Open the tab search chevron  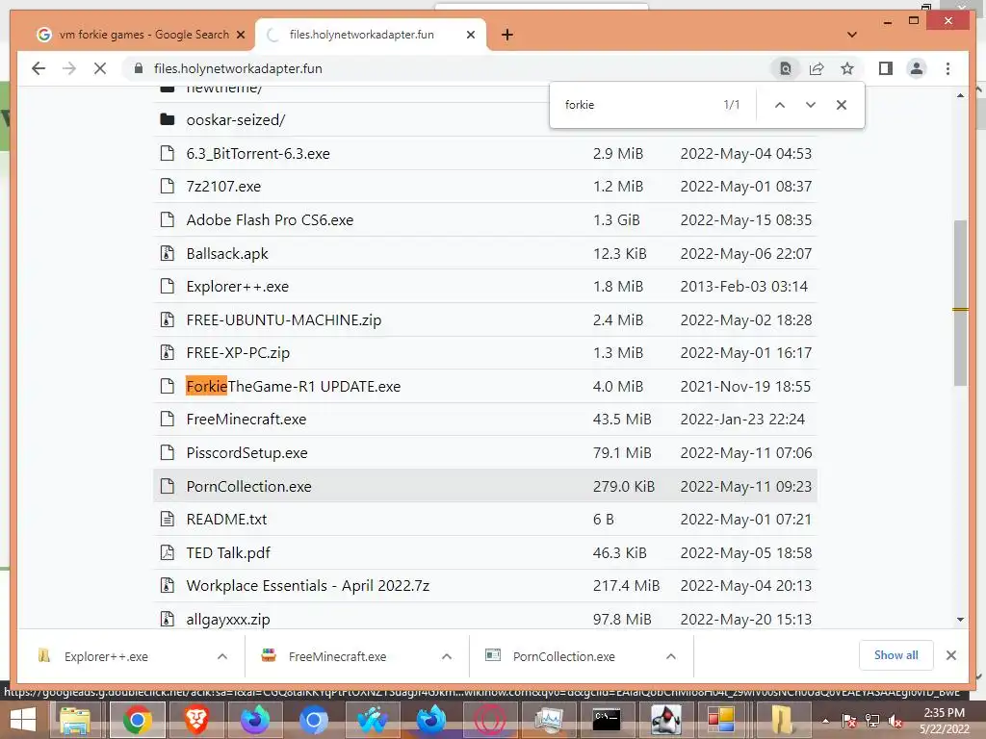(x=851, y=35)
